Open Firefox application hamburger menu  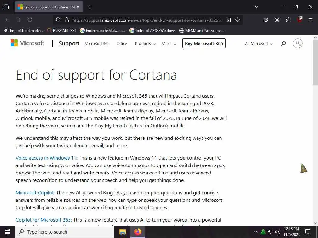point(311,20)
